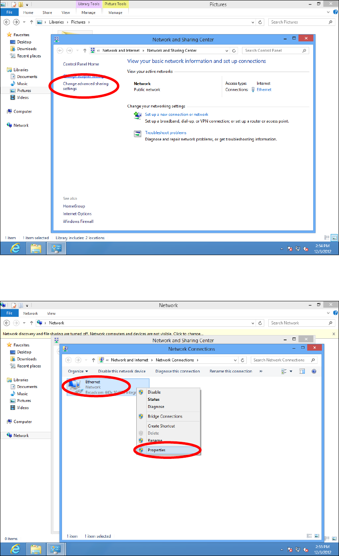The height and width of the screenshot is (556, 339).
Task: Click the volume tray icon on the 2:54 PM taskbar
Action: click(x=306, y=249)
